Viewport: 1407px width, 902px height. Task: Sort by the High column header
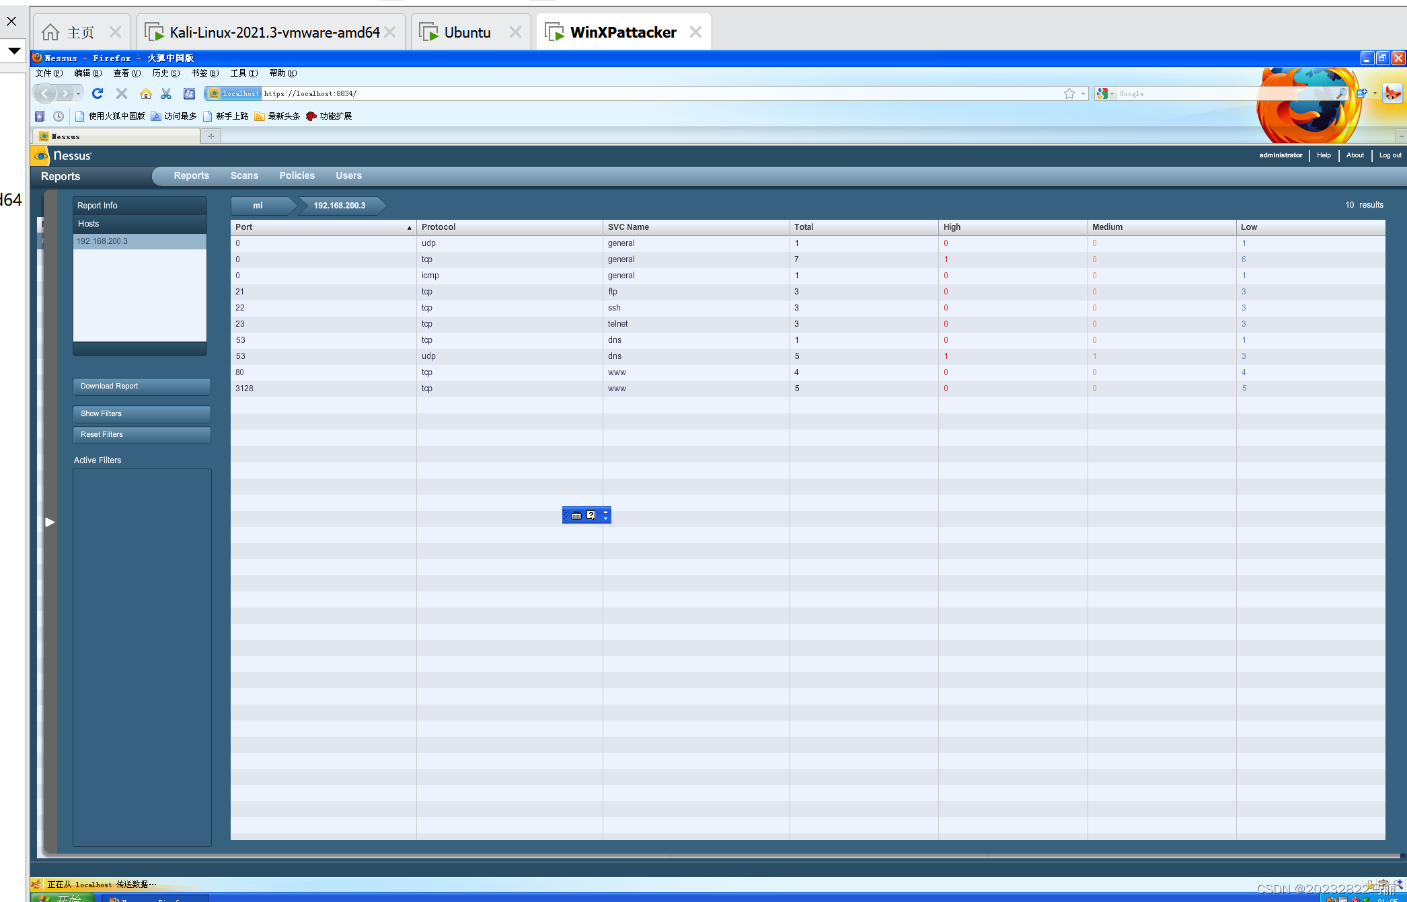coord(1013,227)
